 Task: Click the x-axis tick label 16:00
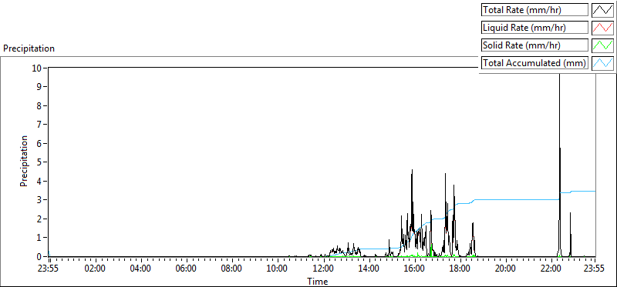pos(414,269)
